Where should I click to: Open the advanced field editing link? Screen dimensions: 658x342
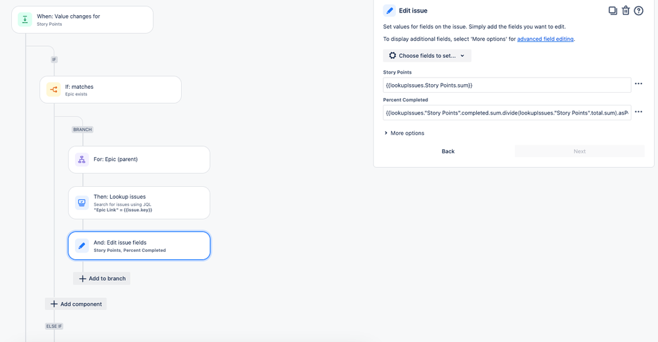pos(545,39)
